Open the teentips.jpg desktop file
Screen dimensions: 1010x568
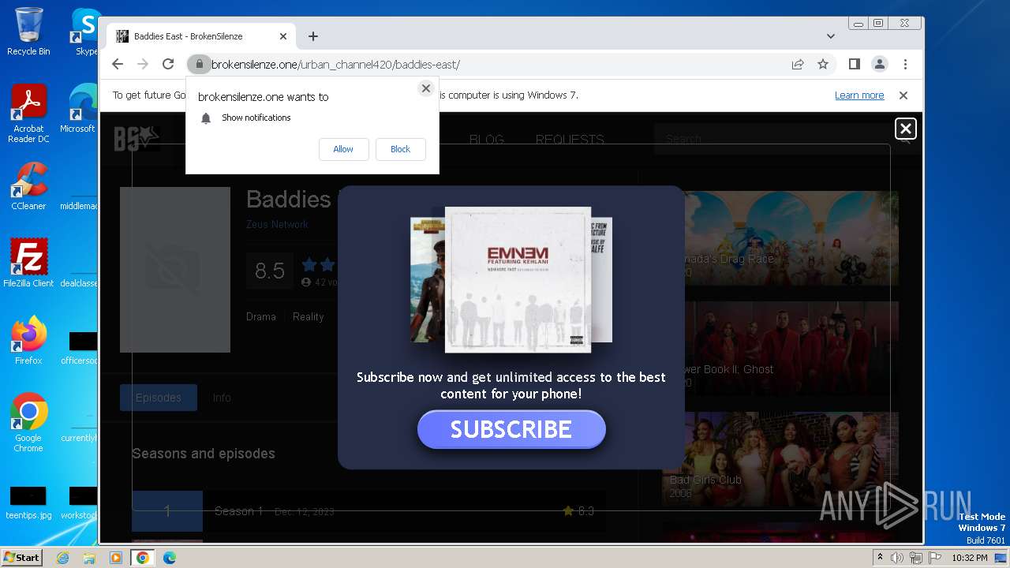(x=28, y=503)
